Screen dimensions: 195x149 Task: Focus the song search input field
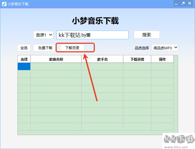(x=92, y=35)
